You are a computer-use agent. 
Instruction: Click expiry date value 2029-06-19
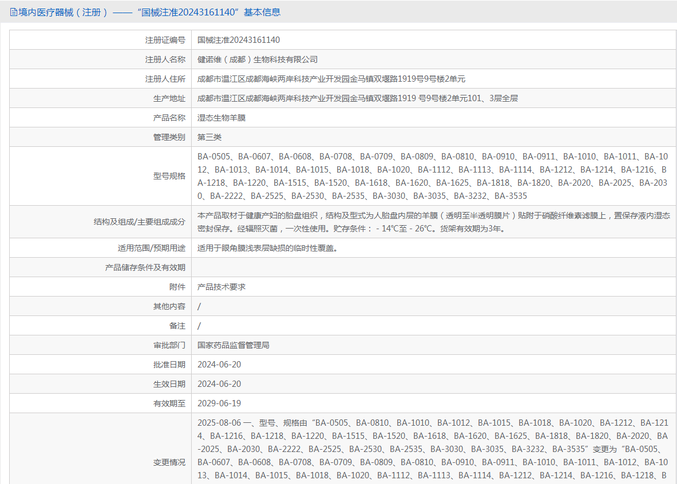point(219,403)
